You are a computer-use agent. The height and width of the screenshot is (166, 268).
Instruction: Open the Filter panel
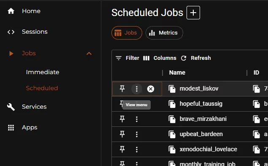[127, 58]
